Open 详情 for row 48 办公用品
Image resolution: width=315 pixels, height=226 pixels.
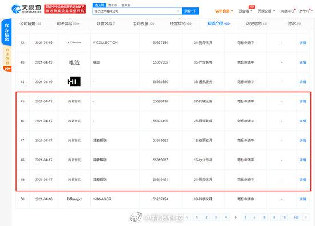(x=303, y=160)
